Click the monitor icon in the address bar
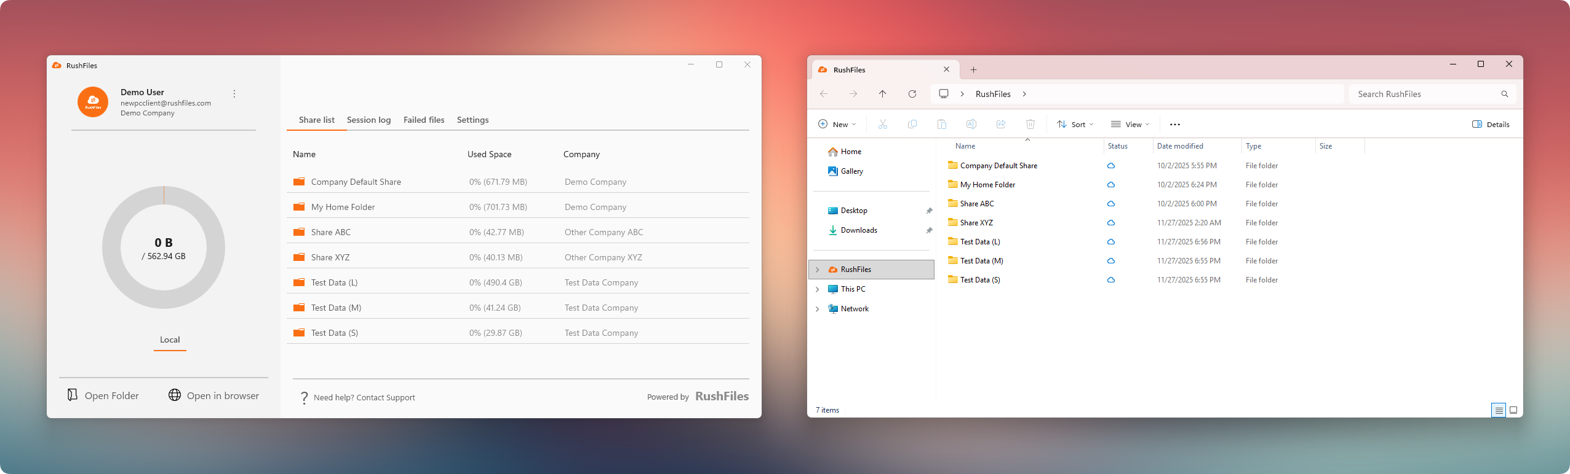The height and width of the screenshot is (474, 1570). coord(944,93)
